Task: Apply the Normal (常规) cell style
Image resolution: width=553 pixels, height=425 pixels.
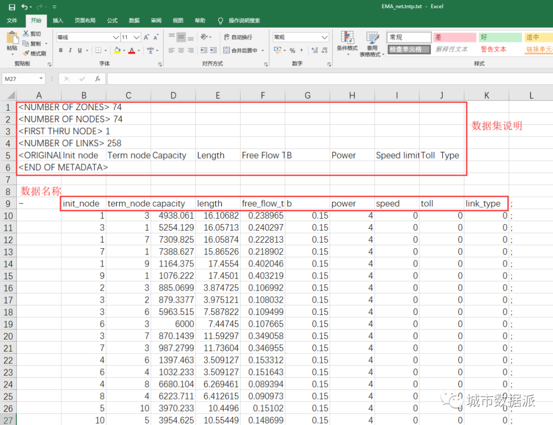Action: tap(409, 37)
